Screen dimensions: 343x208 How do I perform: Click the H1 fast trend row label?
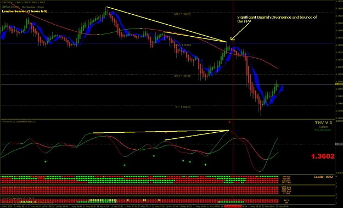click(286, 193)
